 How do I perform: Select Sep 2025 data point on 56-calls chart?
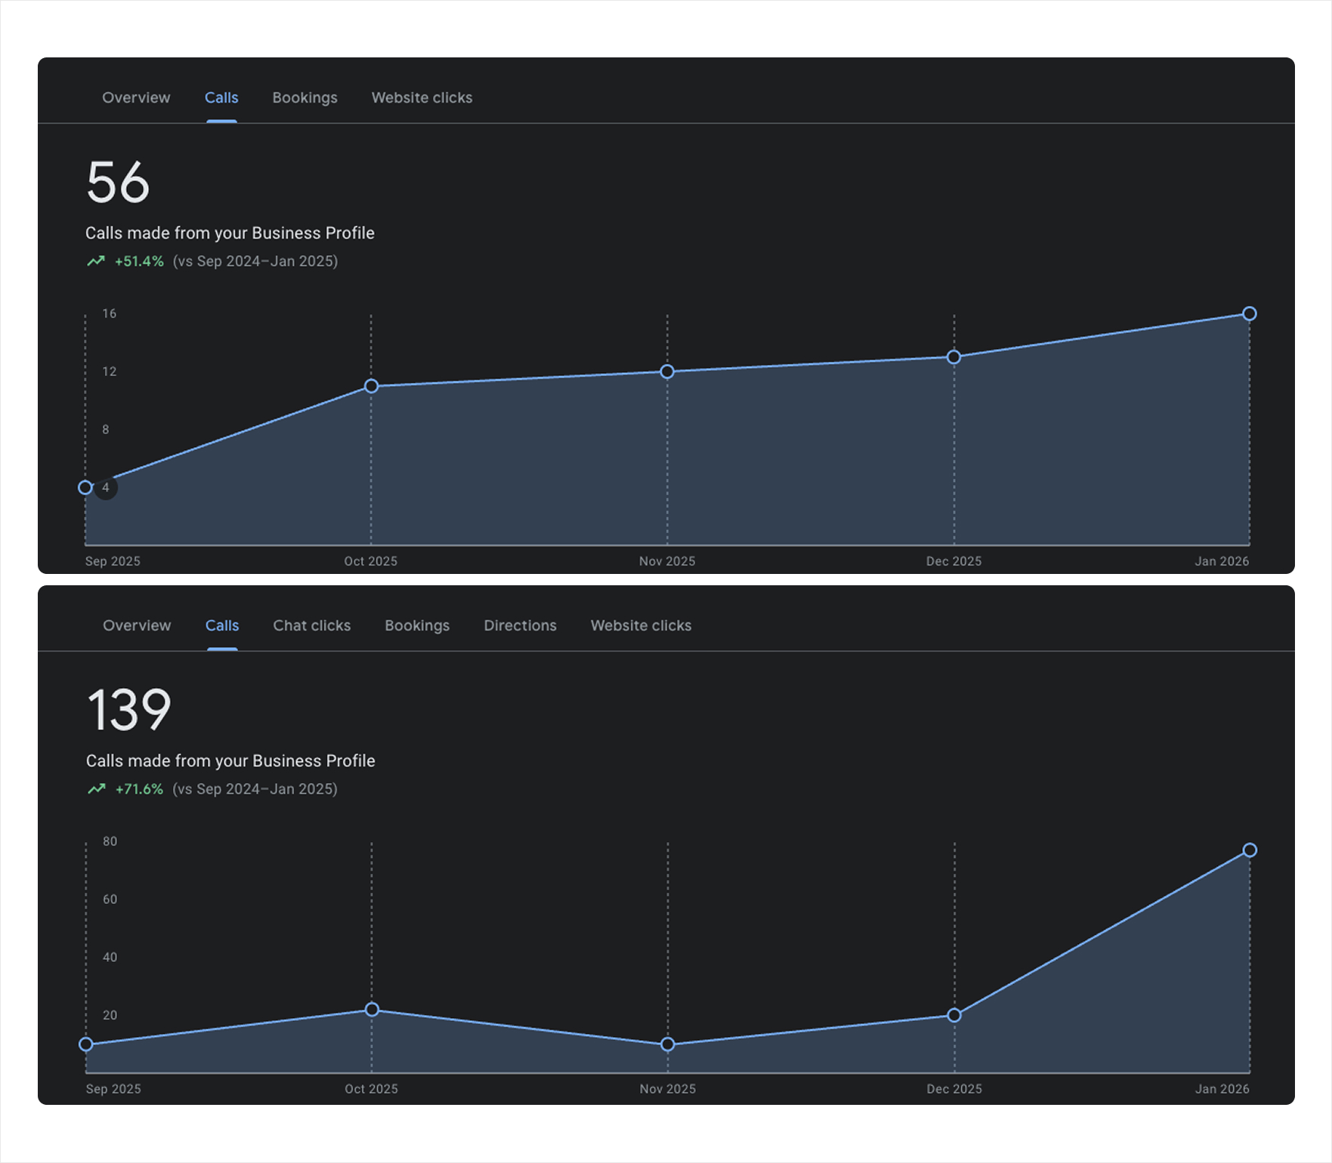[85, 488]
